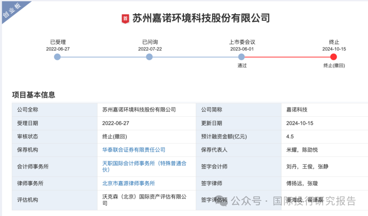Open 天职国际会计师事务所 accounting firm link
Screen dimensions: 368x216
coord(144,167)
